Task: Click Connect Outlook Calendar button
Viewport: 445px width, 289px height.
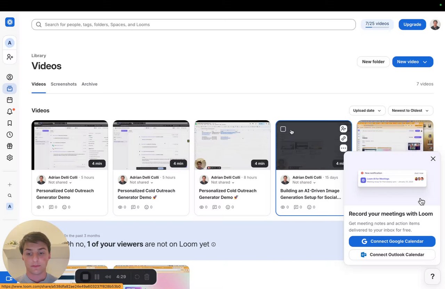Action: pyautogui.click(x=392, y=255)
